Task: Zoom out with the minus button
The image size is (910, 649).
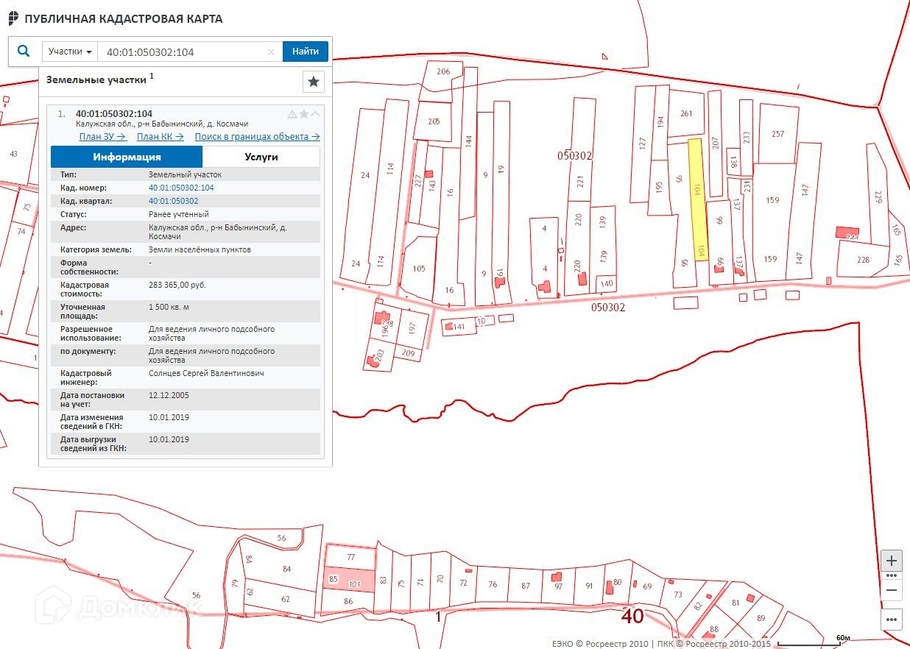Action: [892, 590]
